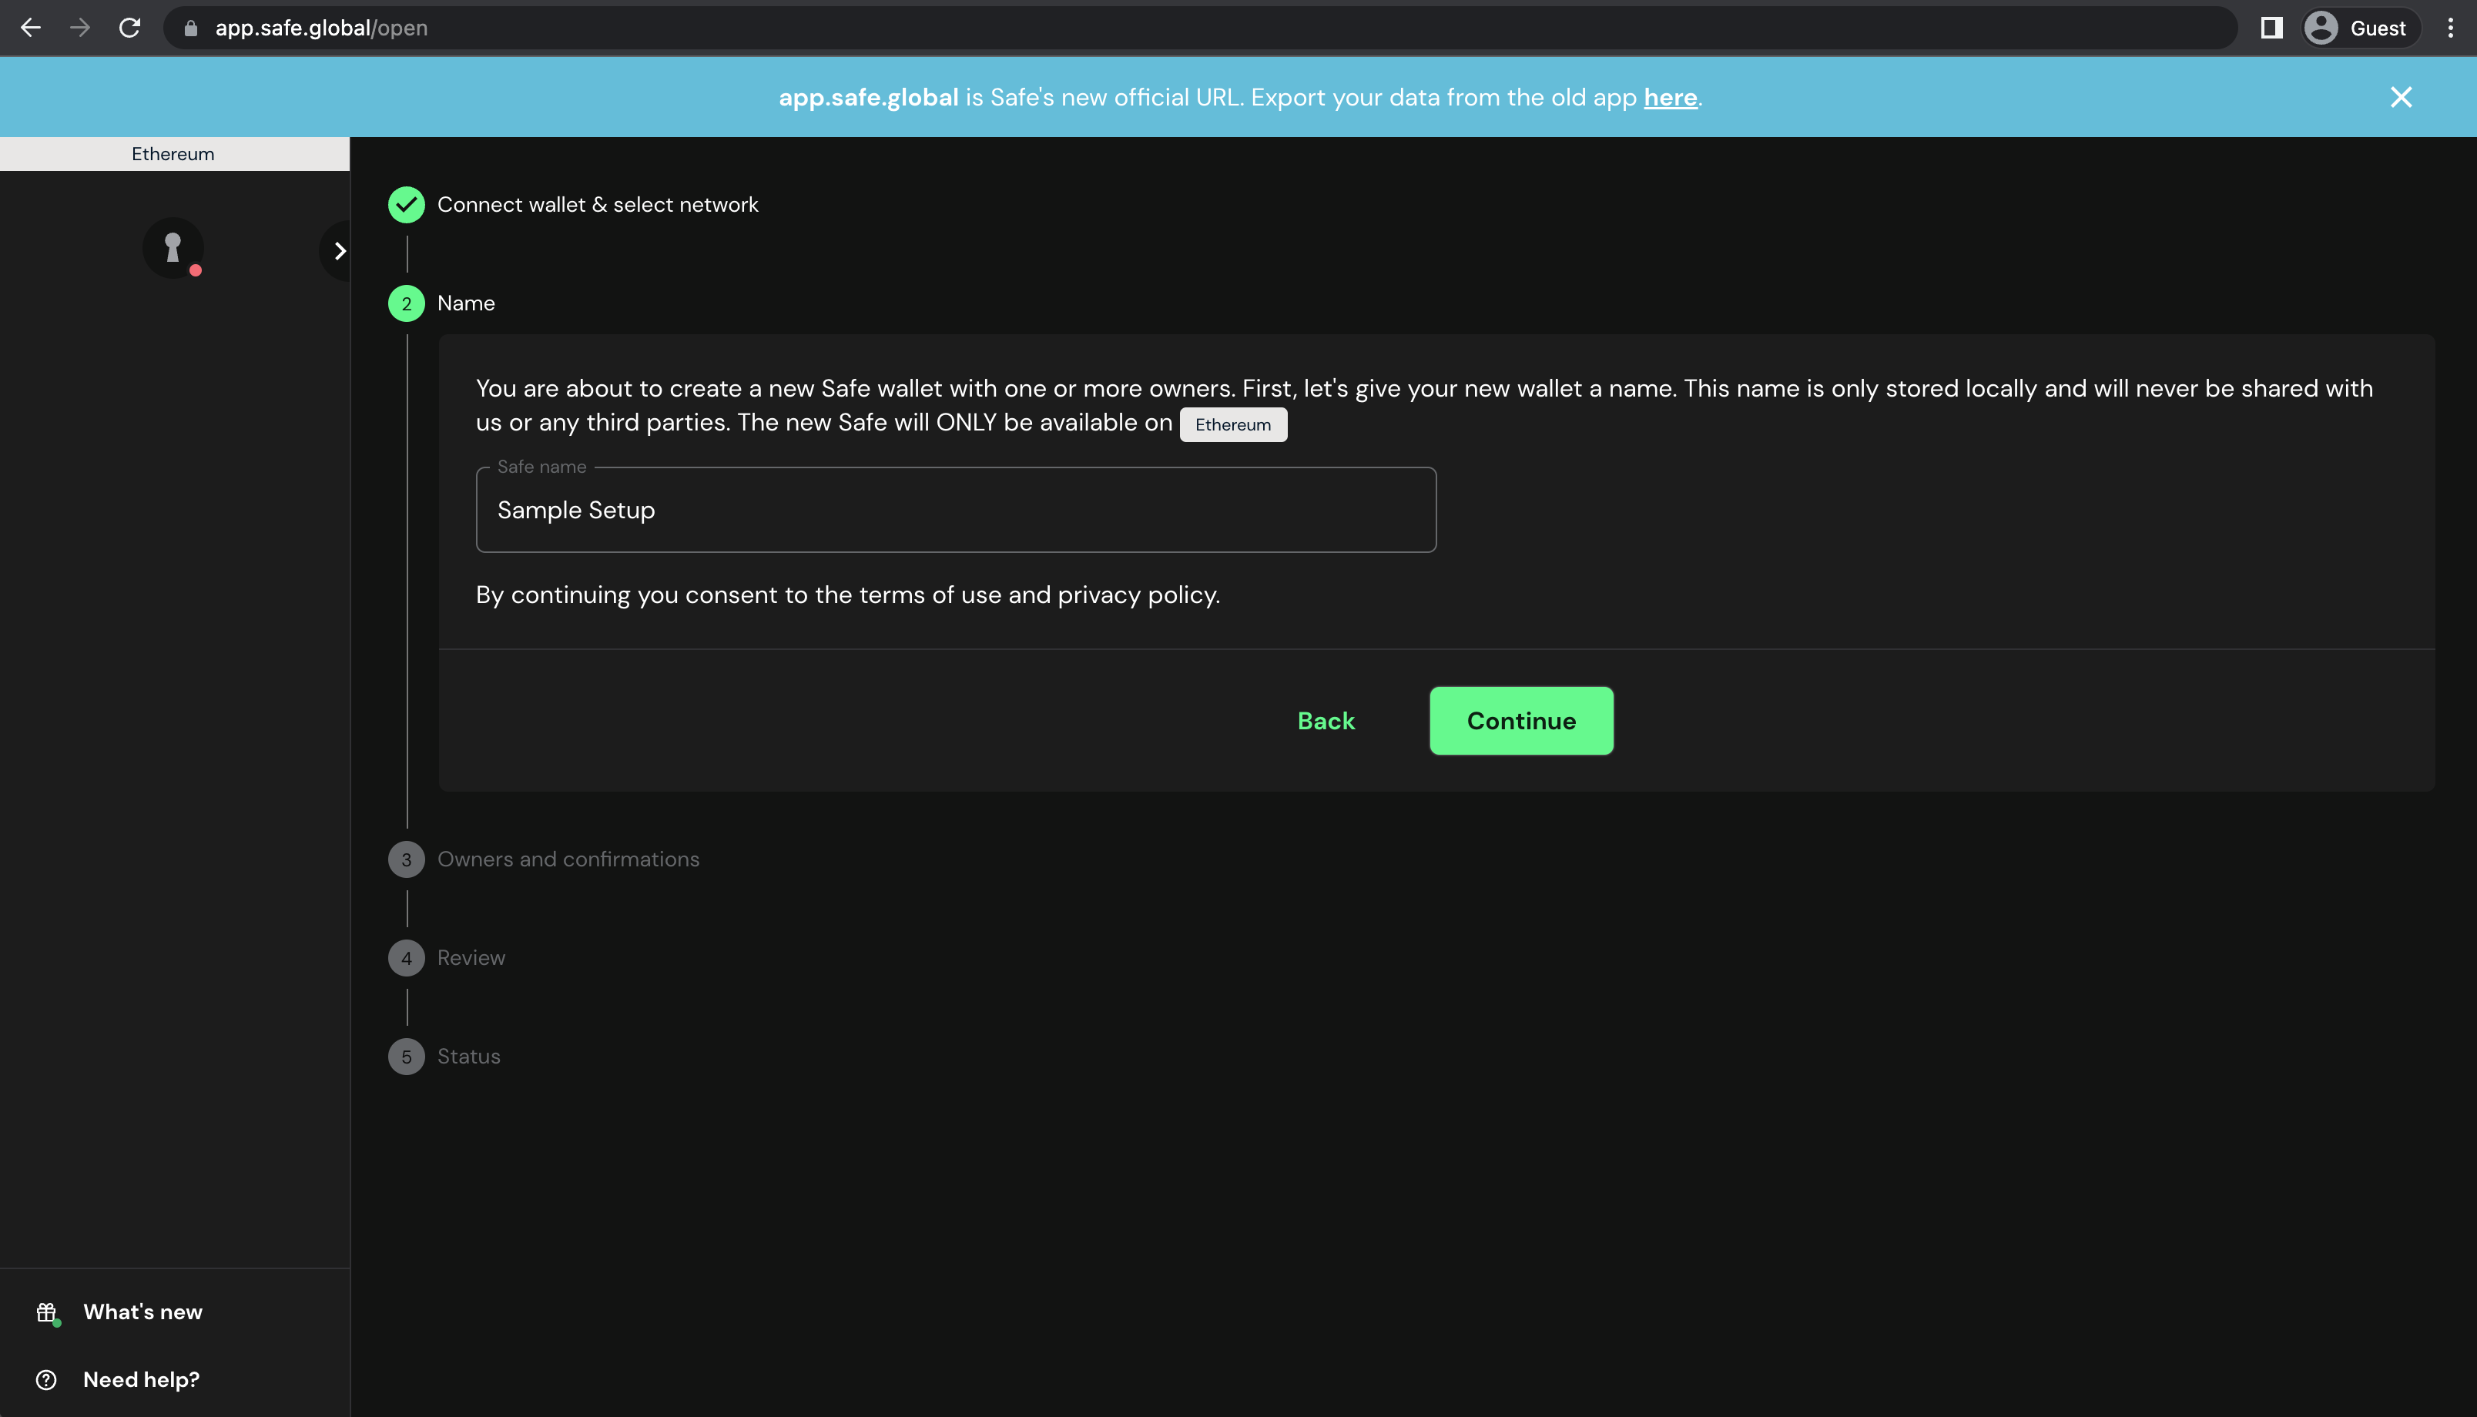
Task: Open the Guest profile button
Action: [x=2360, y=28]
